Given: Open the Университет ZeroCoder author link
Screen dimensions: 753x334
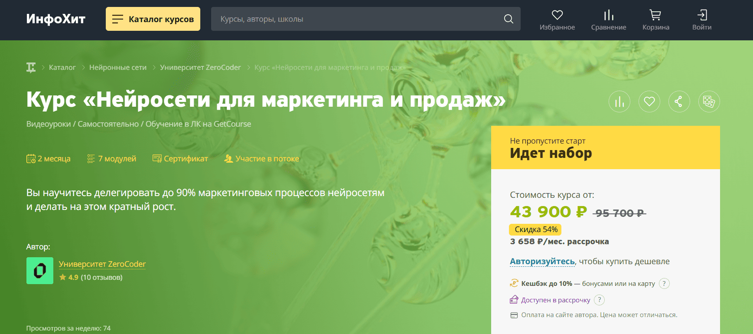Looking at the screenshot, I should 102,264.
